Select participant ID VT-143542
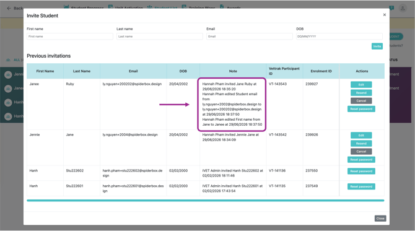 (277, 135)
